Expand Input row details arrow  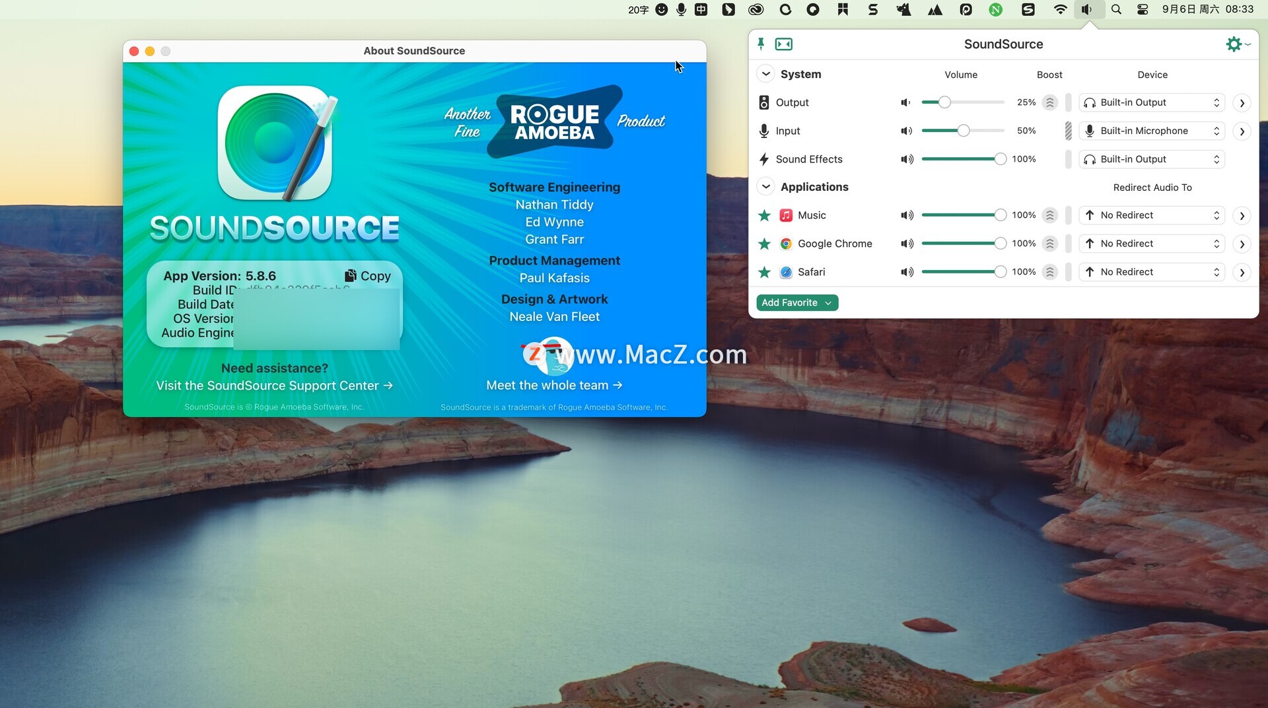coord(1242,131)
